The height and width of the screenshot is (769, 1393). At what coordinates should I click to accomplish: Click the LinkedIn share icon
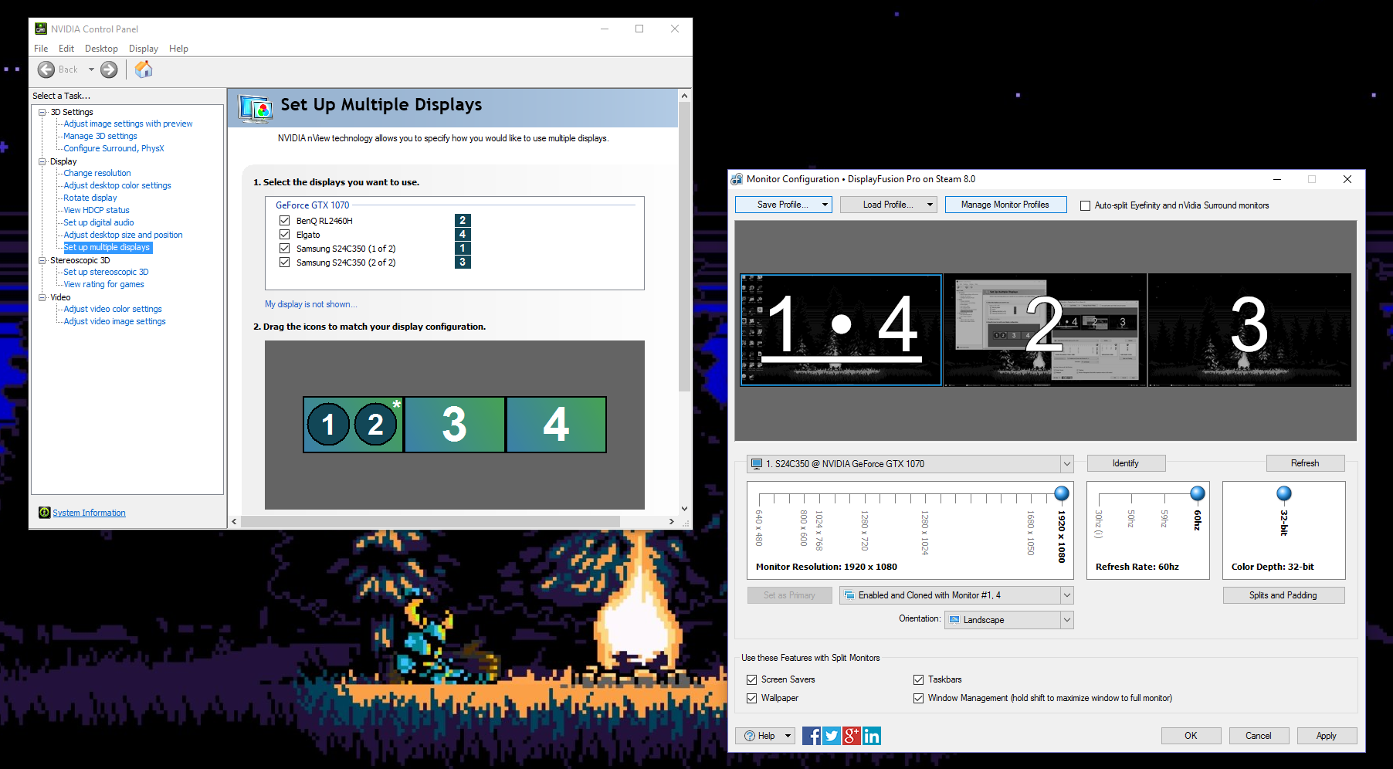tap(872, 736)
